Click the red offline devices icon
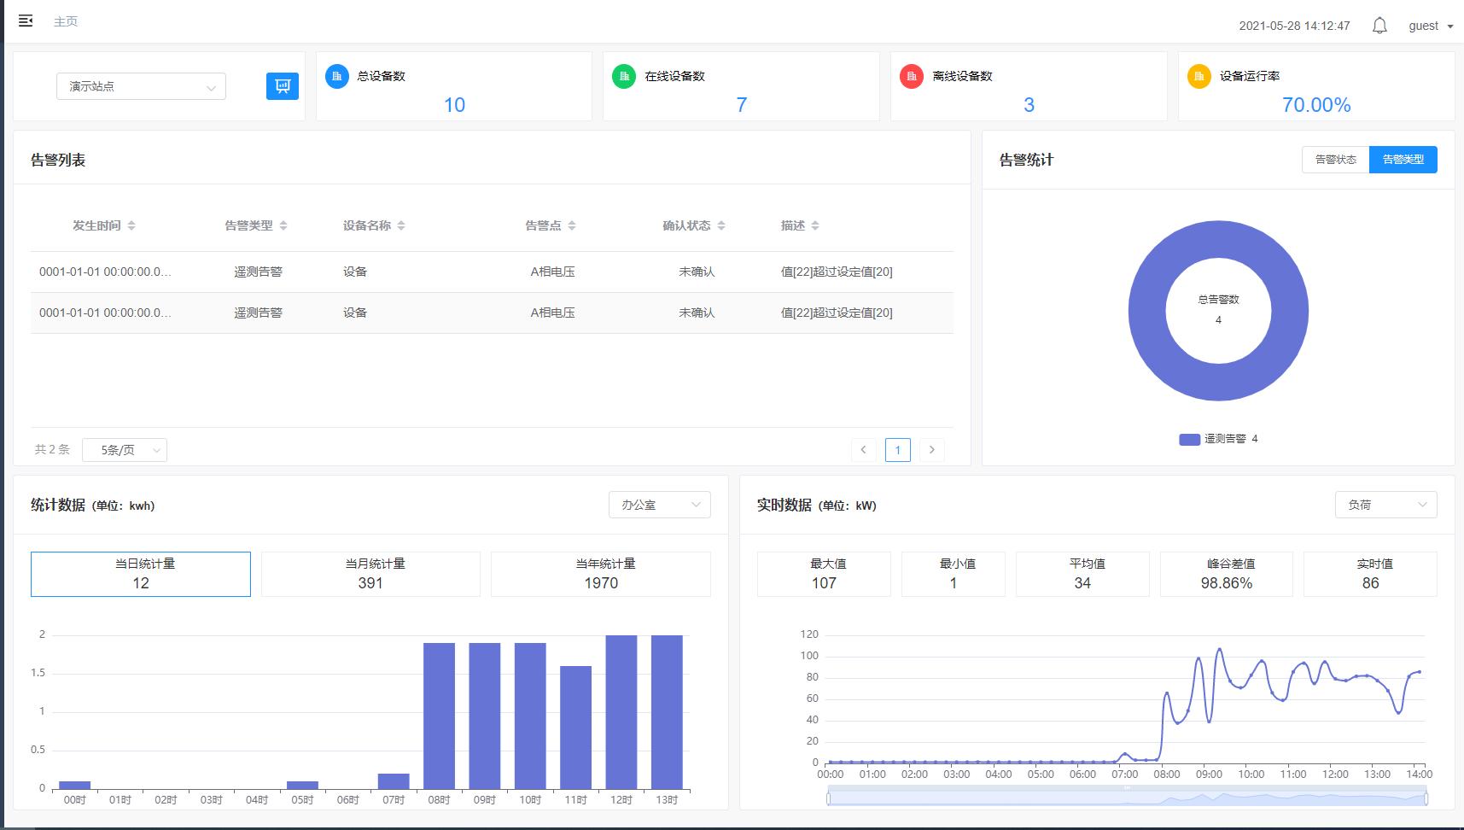This screenshot has height=830, width=1464. (x=912, y=76)
